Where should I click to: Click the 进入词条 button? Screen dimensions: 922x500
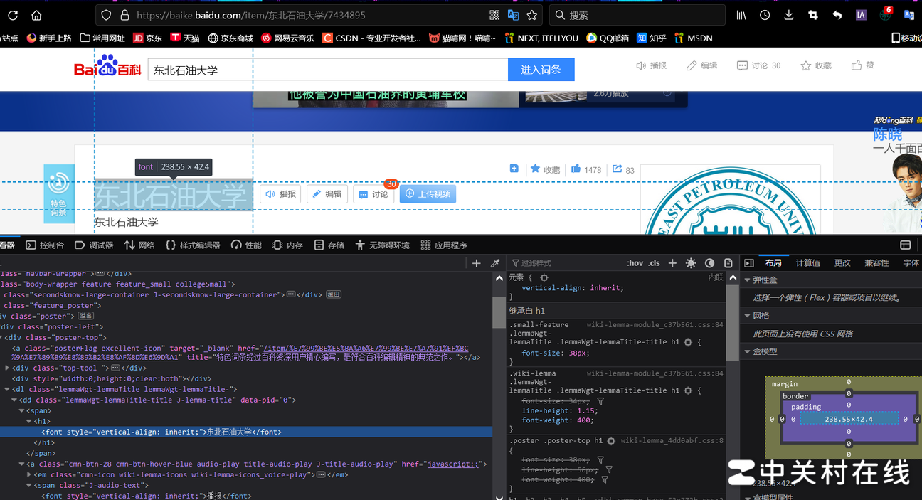[x=541, y=70]
